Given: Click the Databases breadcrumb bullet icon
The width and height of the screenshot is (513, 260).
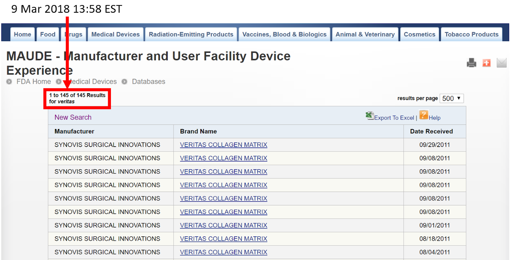Looking at the screenshot, I should pos(124,82).
